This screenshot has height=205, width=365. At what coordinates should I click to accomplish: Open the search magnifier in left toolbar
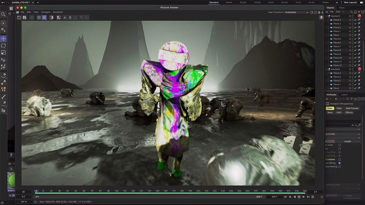point(4,15)
